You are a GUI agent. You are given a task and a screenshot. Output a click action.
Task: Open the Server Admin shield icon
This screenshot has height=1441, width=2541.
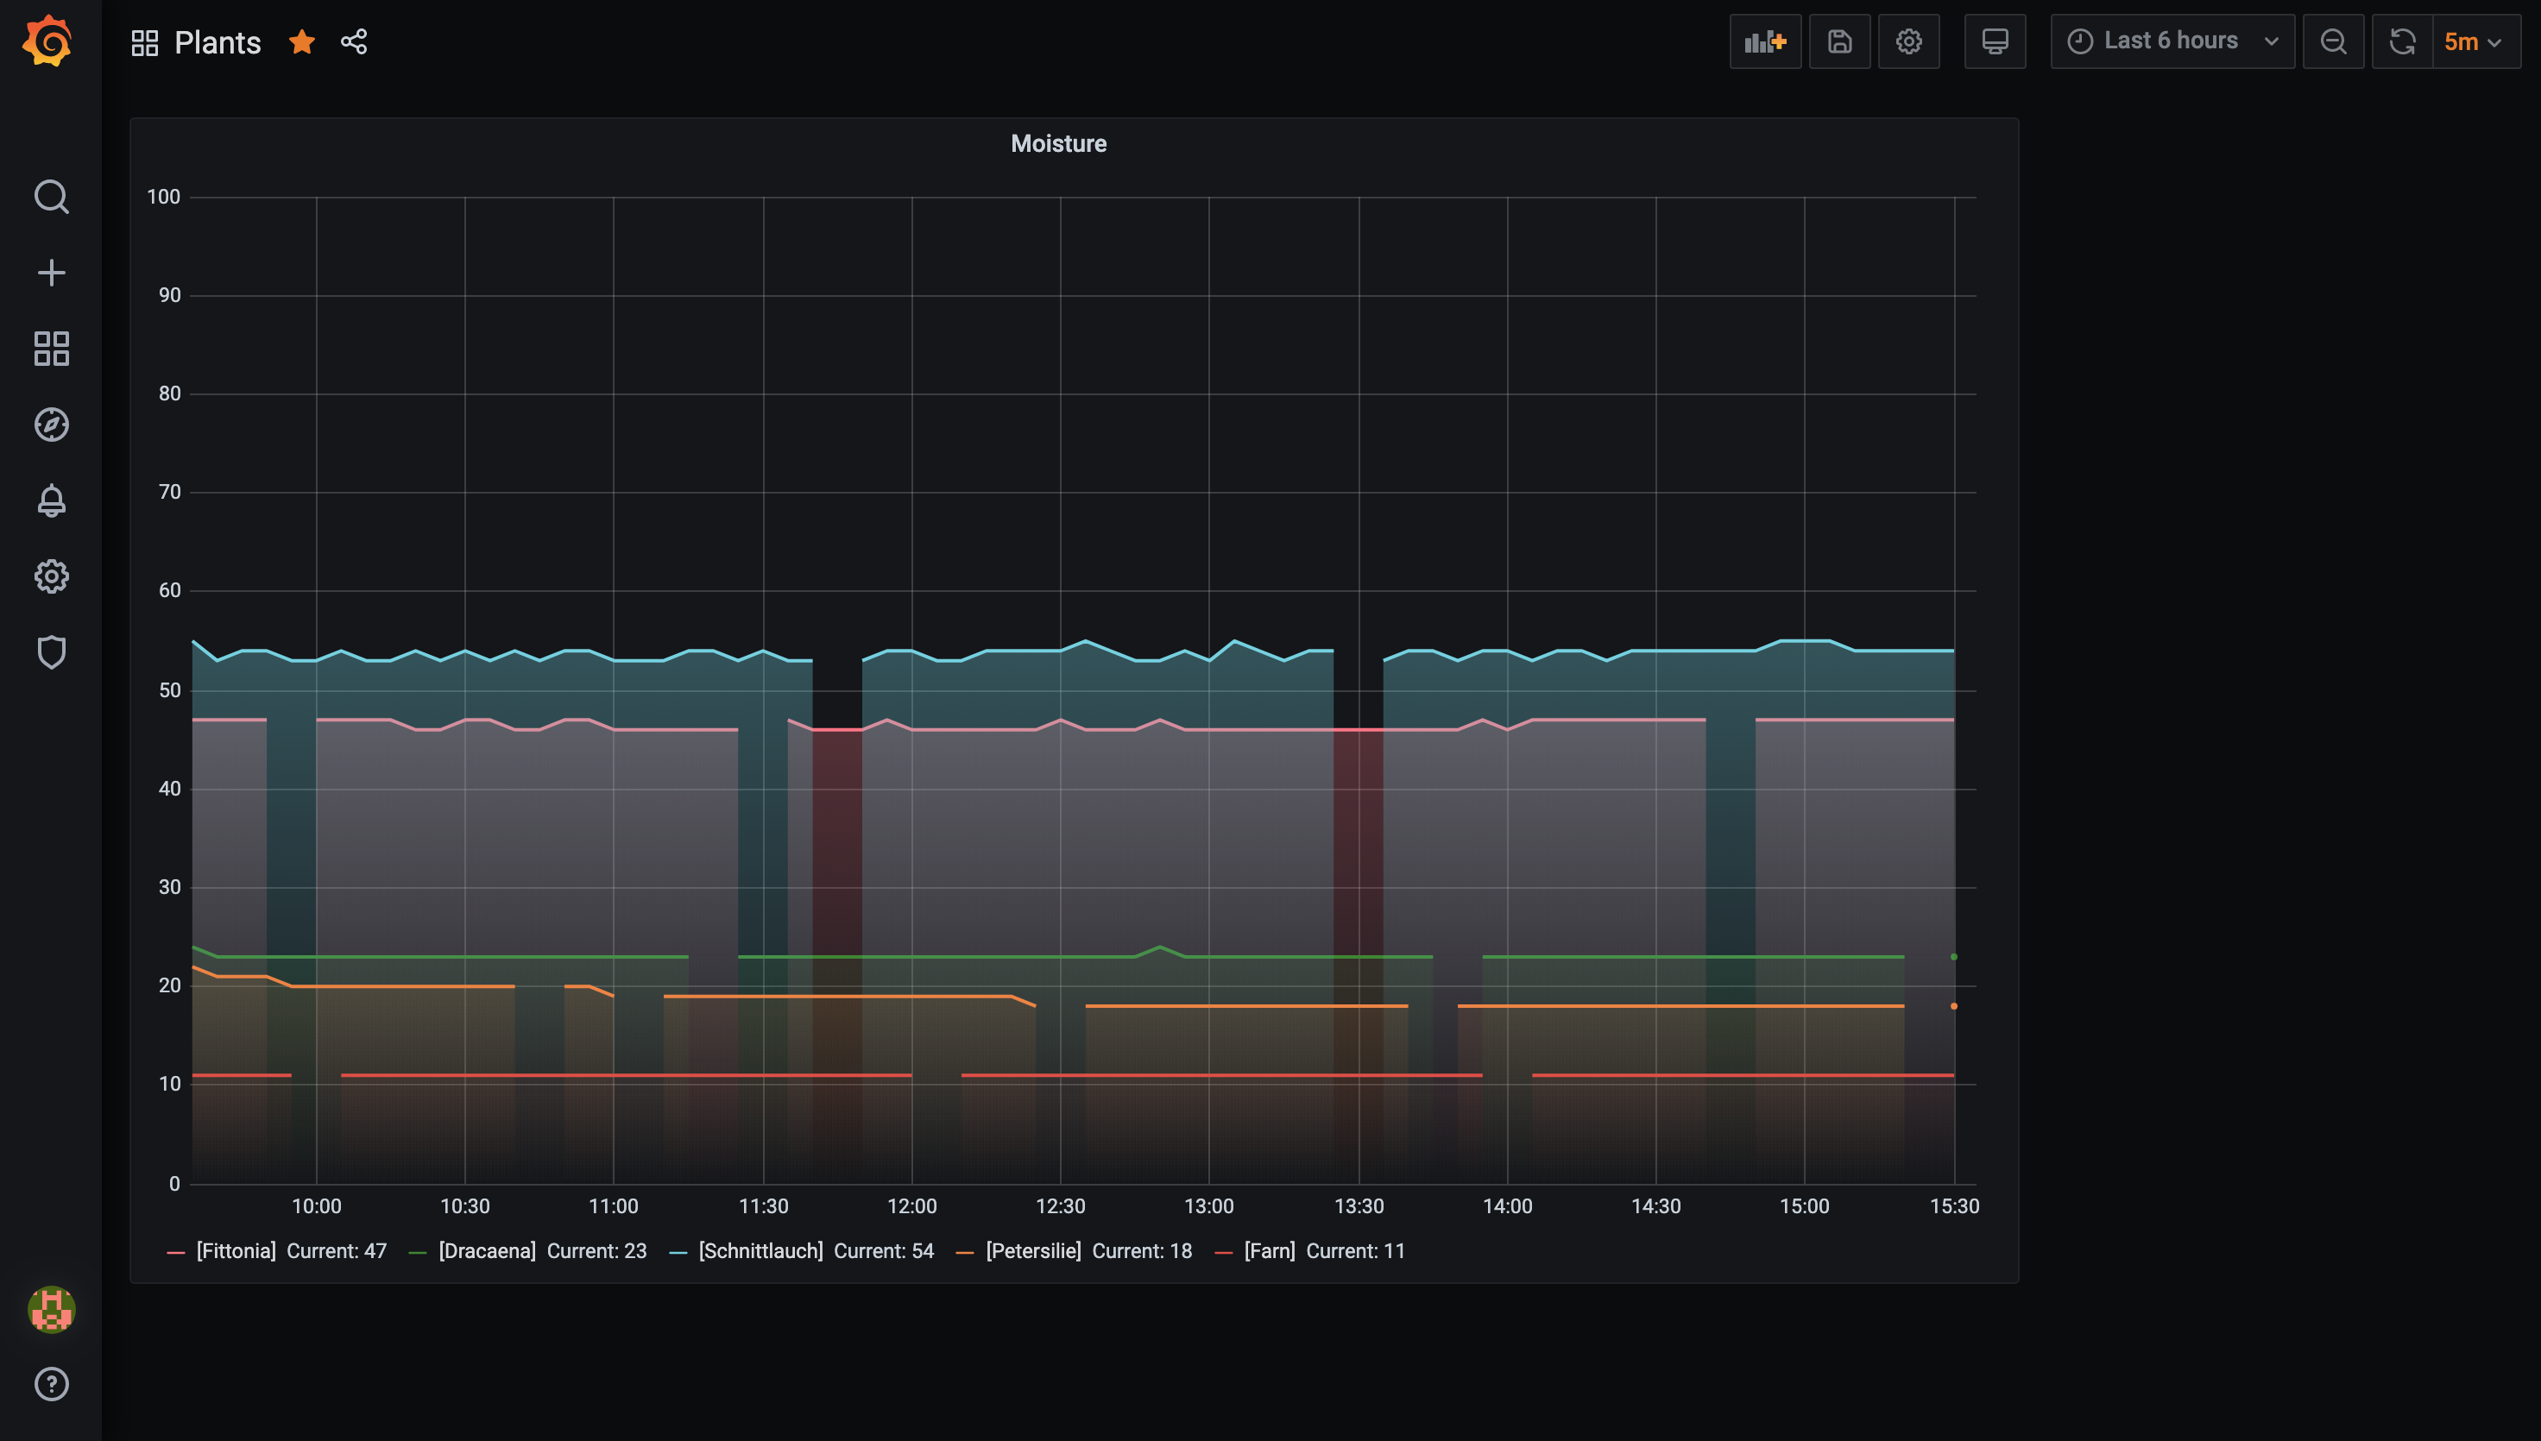pos(52,652)
